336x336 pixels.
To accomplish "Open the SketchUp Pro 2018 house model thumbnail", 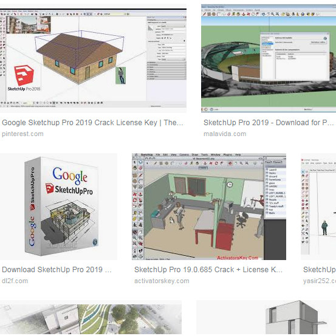I will [x=93, y=58].
